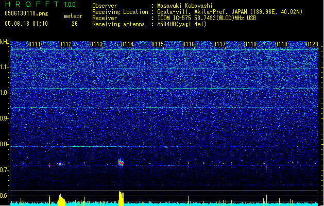Click the 0.6 kHz axis label
The height and width of the screenshot is (206, 324).
[5, 196]
